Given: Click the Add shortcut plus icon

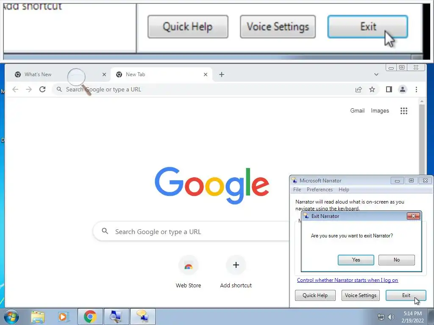Looking at the screenshot, I should pos(236,265).
